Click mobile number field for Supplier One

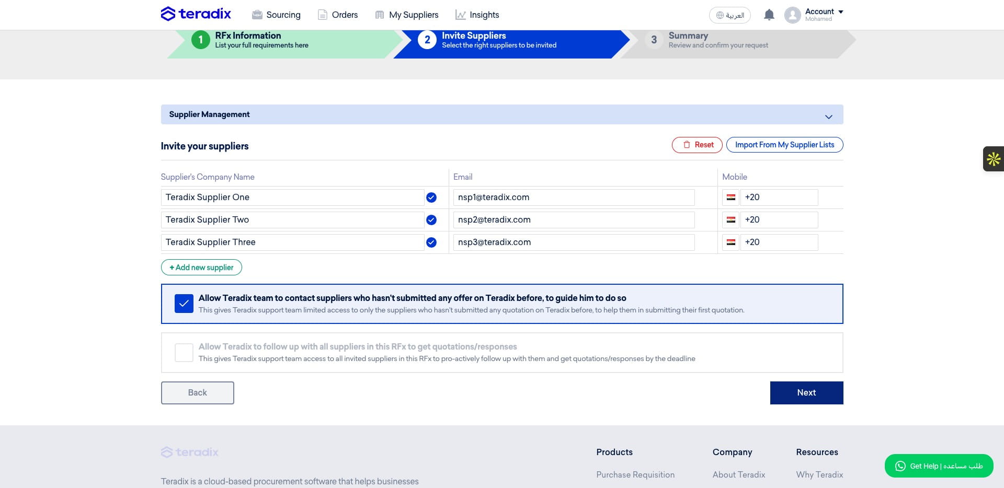click(x=779, y=197)
